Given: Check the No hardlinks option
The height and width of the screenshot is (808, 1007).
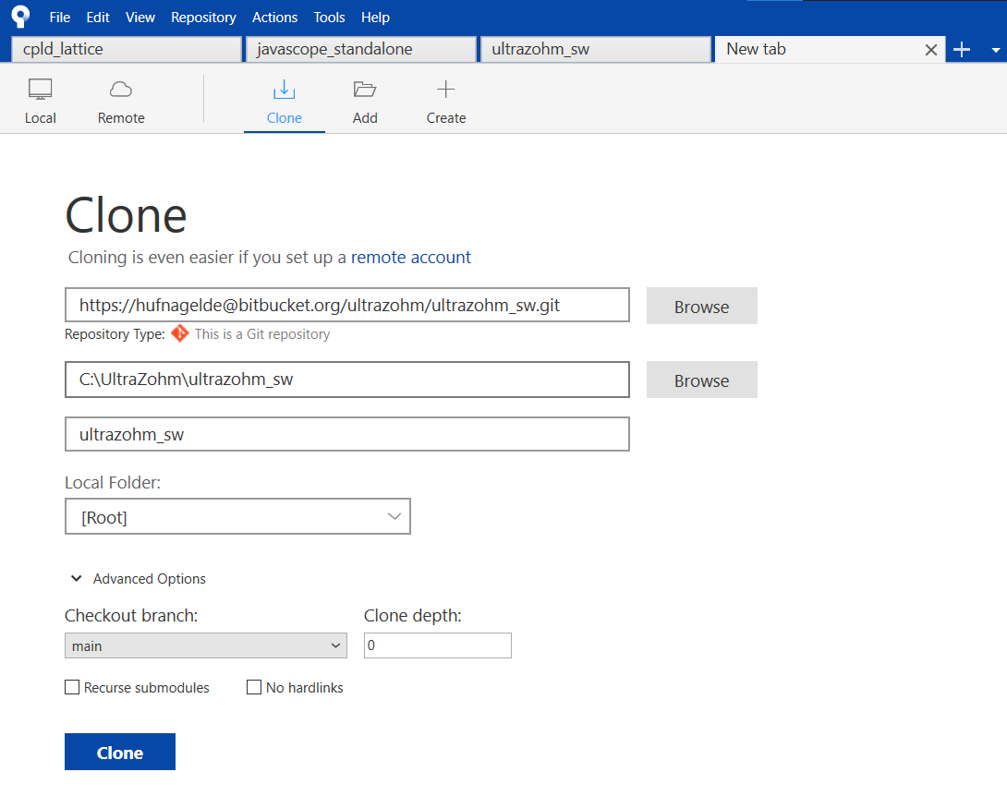Looking at the screenshot, I should [254, 687].
